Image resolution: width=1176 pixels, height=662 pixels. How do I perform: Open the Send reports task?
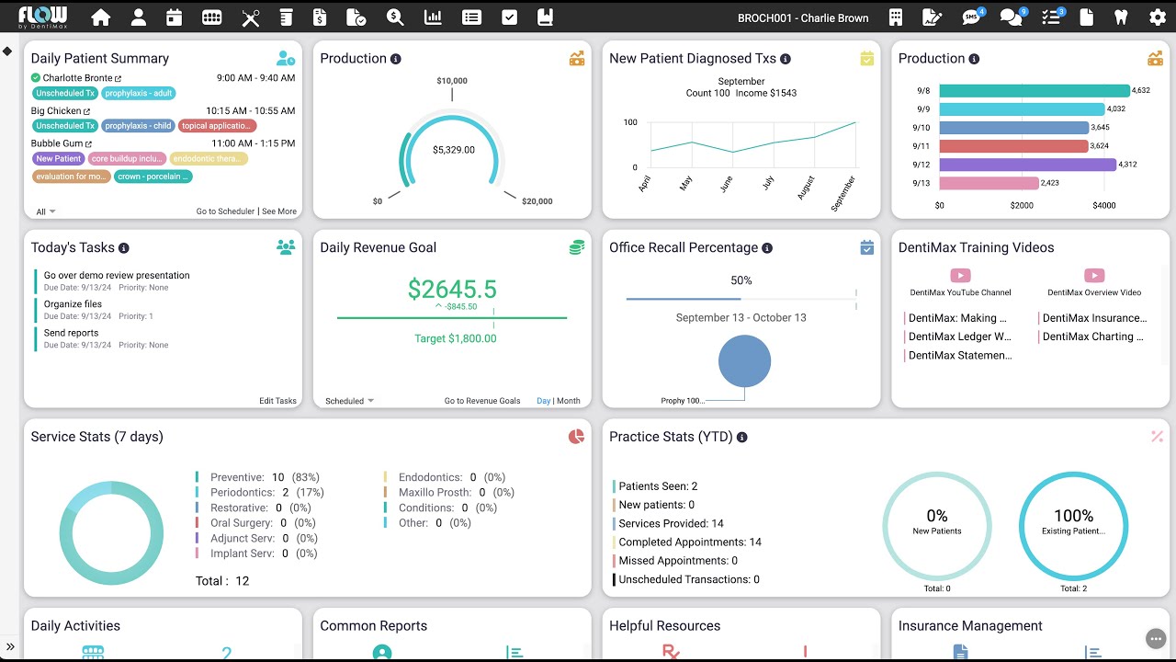[x=71, y=333]
